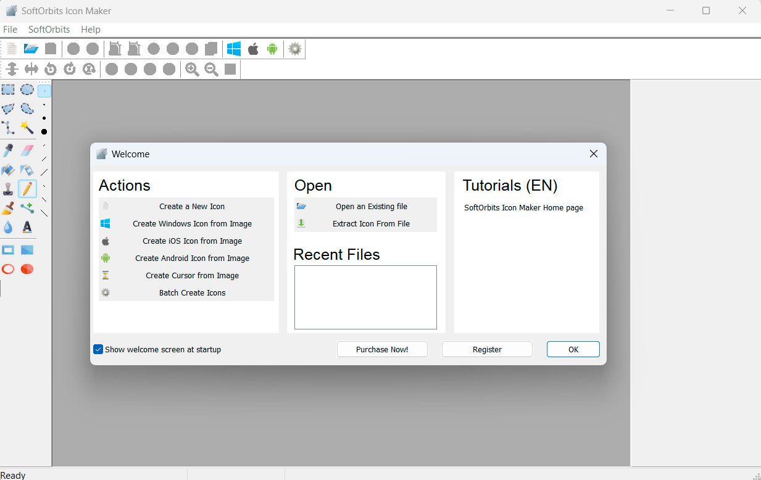
Task: Select the filled ellipse shape tool
Action: (x=27, y=269)
